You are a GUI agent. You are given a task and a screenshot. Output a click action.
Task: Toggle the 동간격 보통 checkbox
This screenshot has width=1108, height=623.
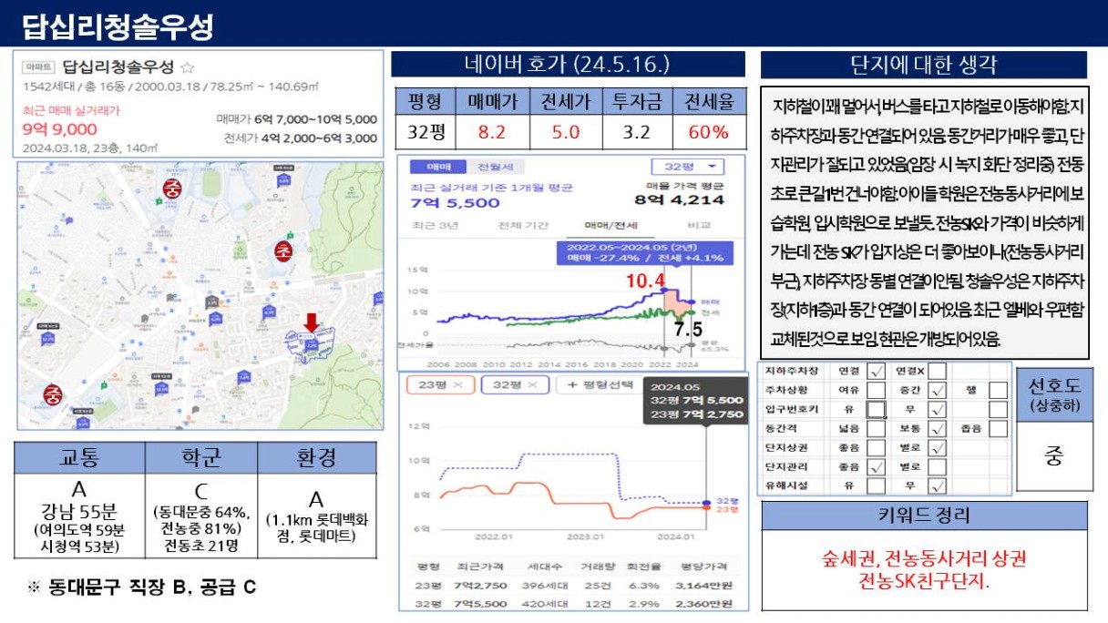(x=937, y=429)
